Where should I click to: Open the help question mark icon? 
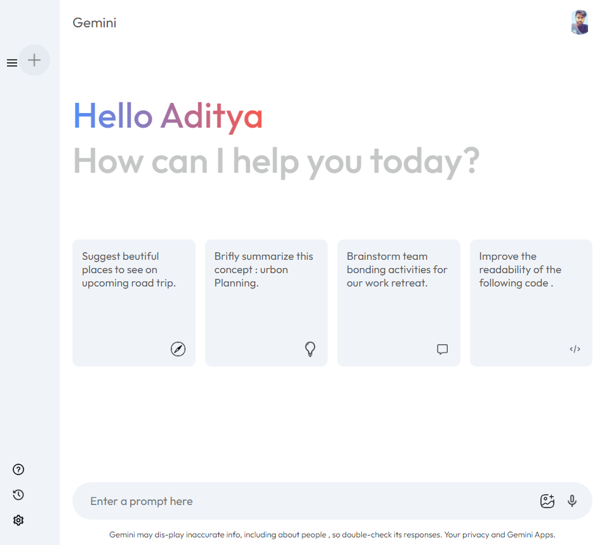(x=18, y=469)
